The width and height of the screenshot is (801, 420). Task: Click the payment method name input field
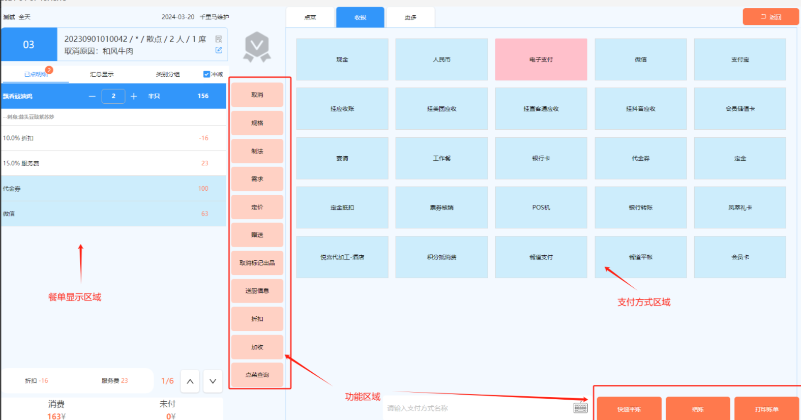[x=478, y=408]
